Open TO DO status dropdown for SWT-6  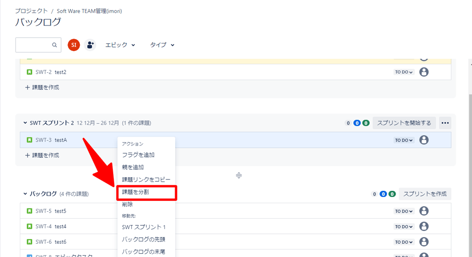point(404,242)
